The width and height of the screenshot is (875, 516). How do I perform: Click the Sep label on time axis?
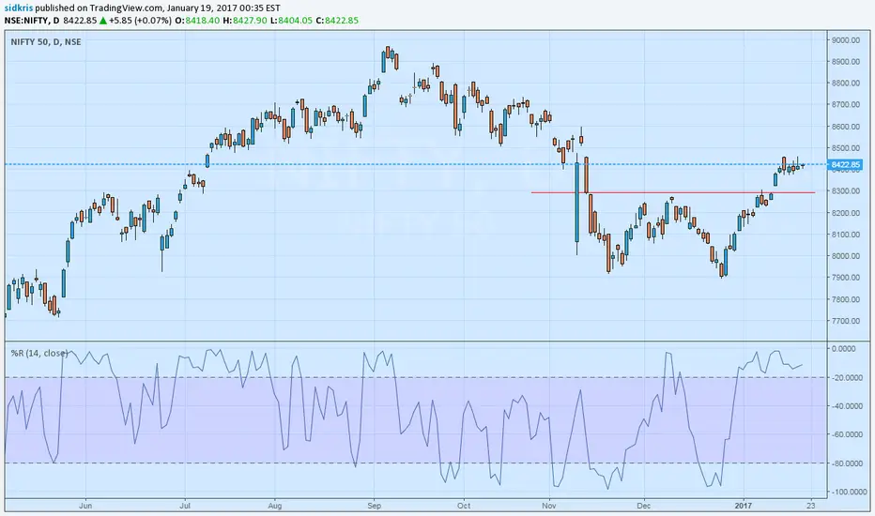coord(374,506)
